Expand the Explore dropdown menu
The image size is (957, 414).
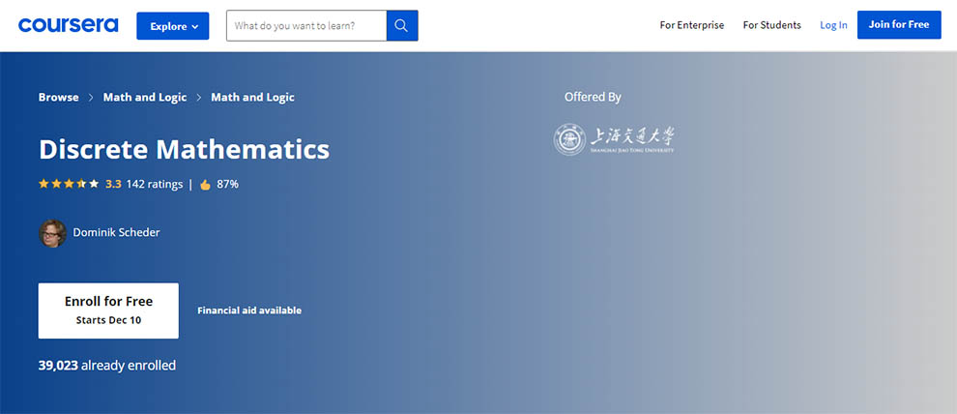173,26
